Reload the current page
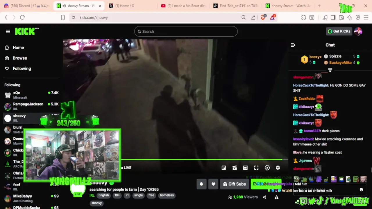The width and height of the screenshot is (372, 209). pyautogui.click(x=22, y=17)
